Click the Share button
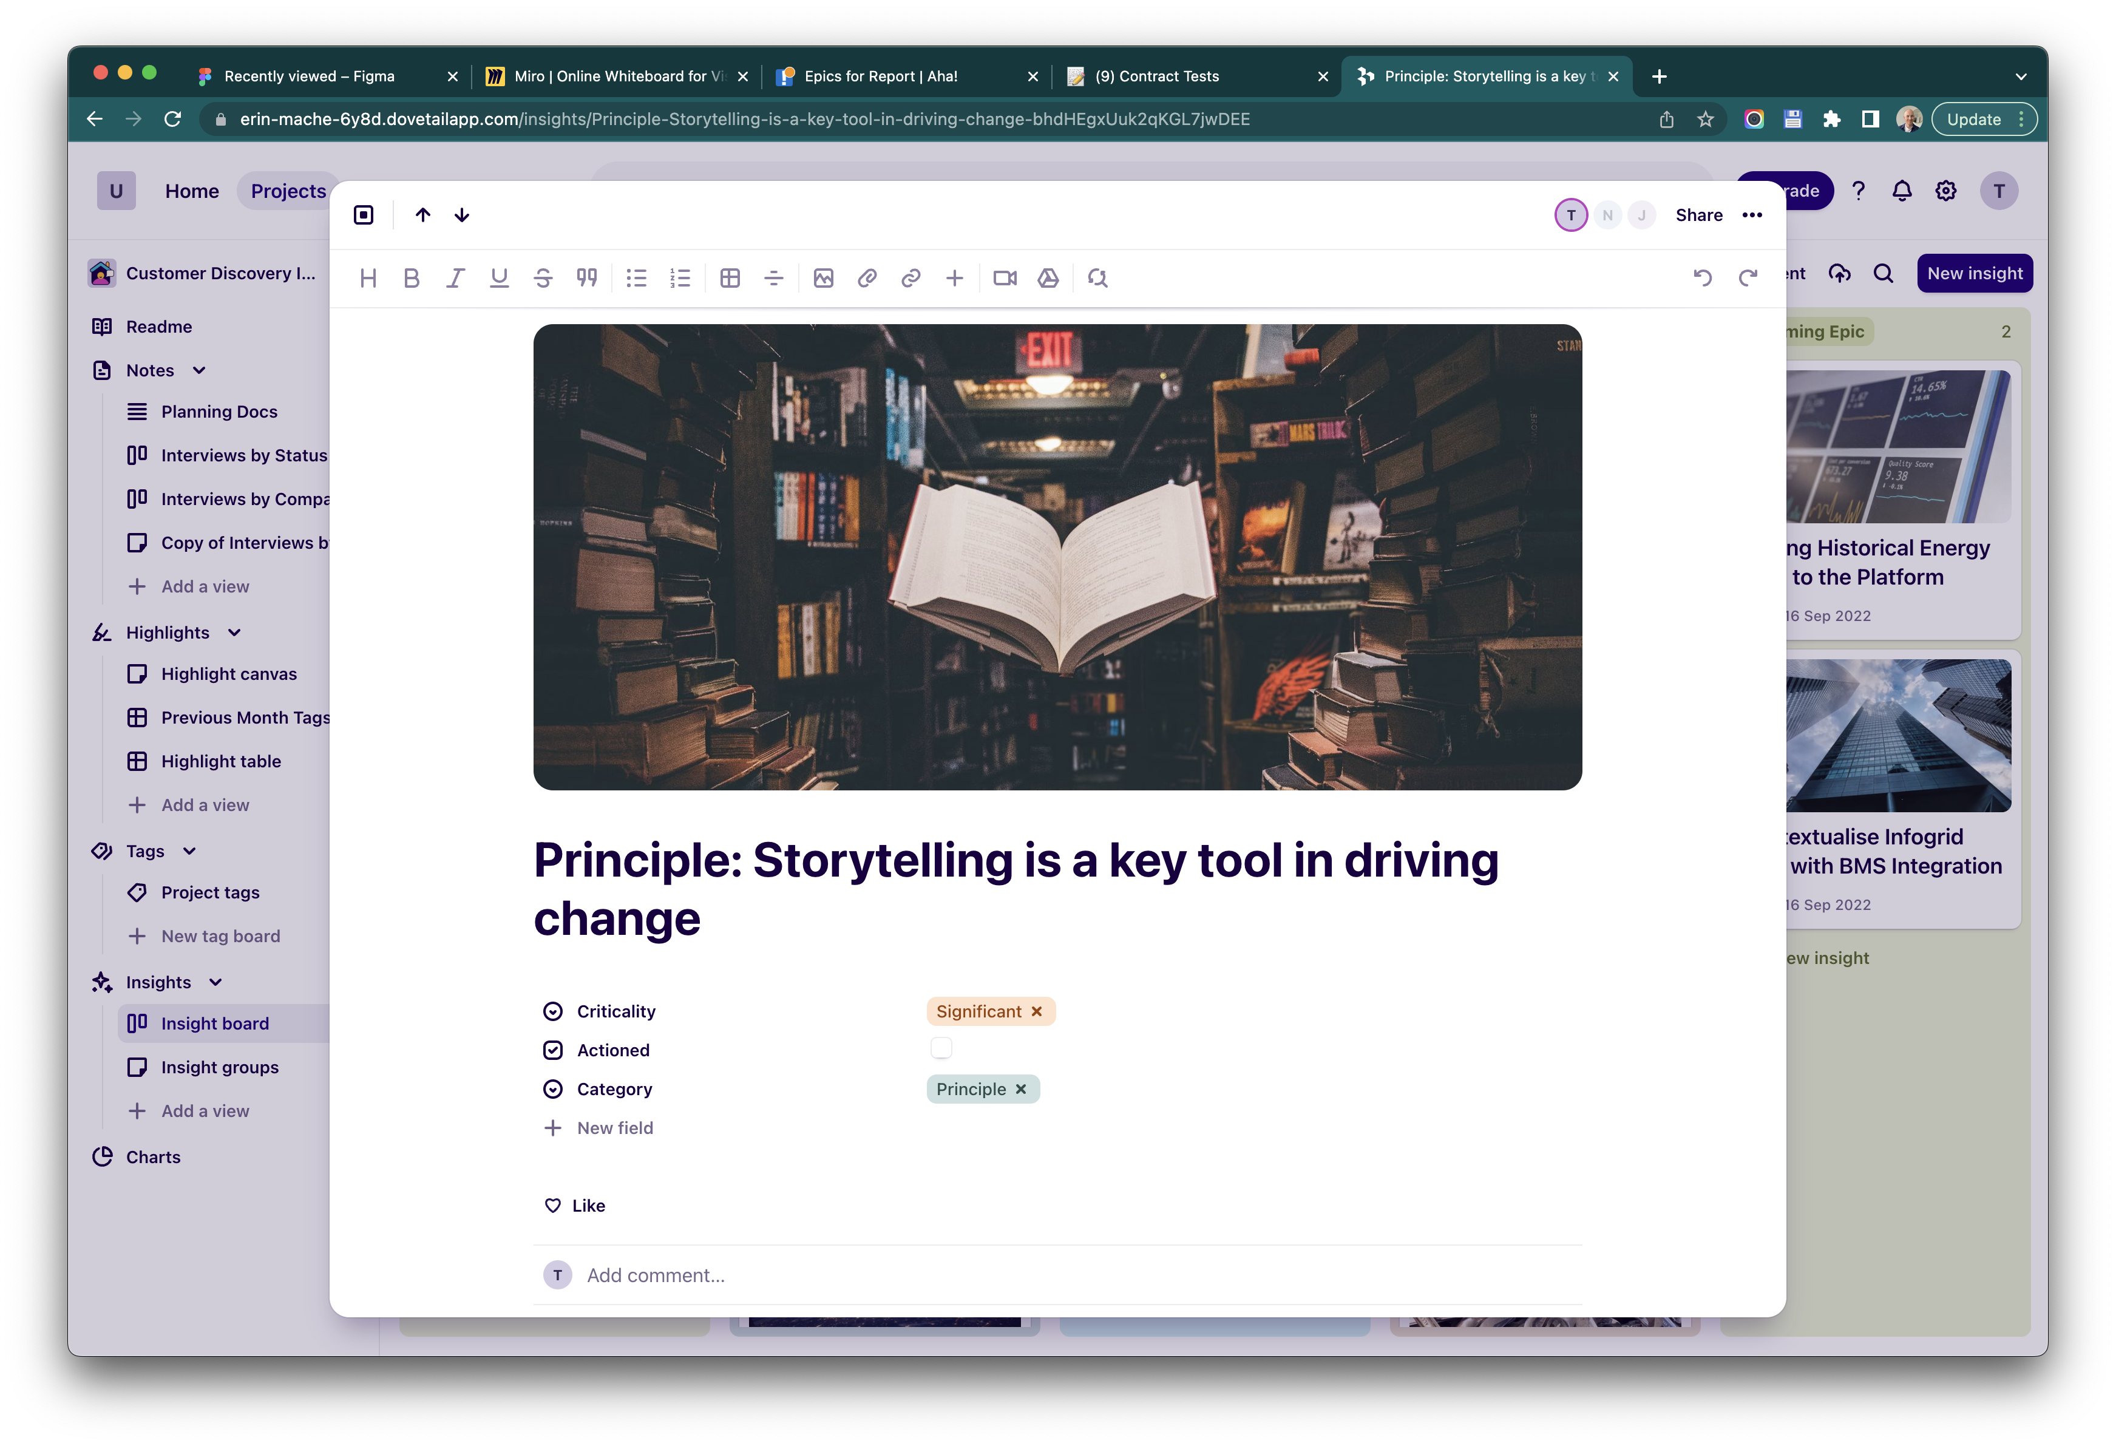This screenshot has height=1446, width=2116. pos(1699,215)
